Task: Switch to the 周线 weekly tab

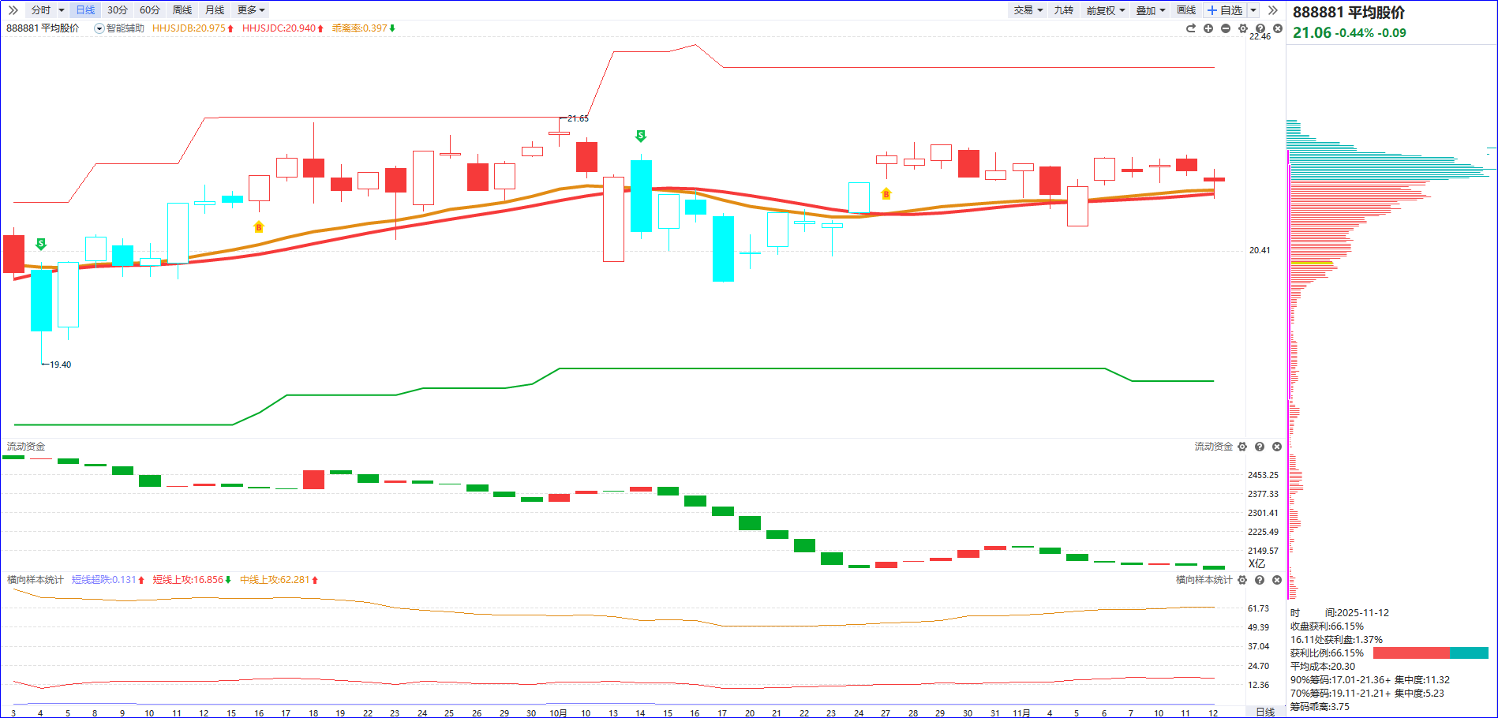Action: pyautogui.click(x=182, y=10)
